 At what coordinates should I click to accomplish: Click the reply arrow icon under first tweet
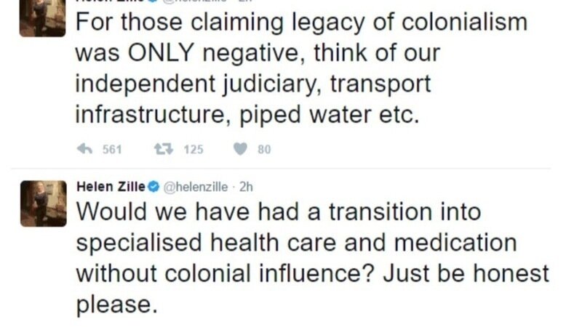[84, 150]
